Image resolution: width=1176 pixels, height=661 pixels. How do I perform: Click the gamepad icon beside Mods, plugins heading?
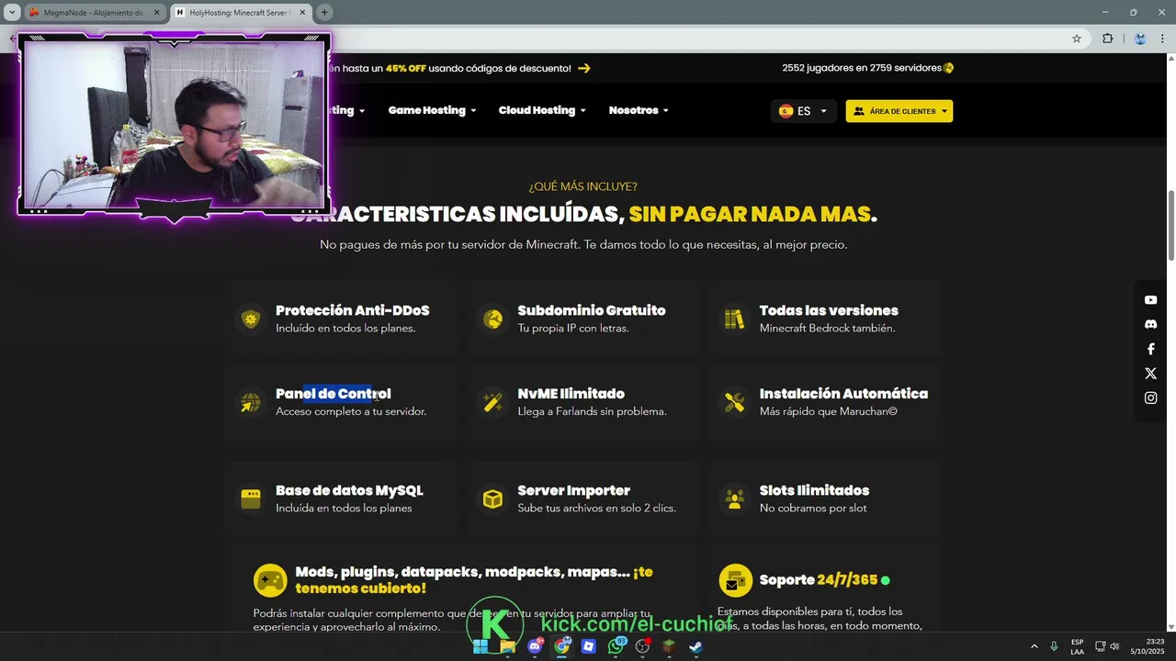[270, 580]
